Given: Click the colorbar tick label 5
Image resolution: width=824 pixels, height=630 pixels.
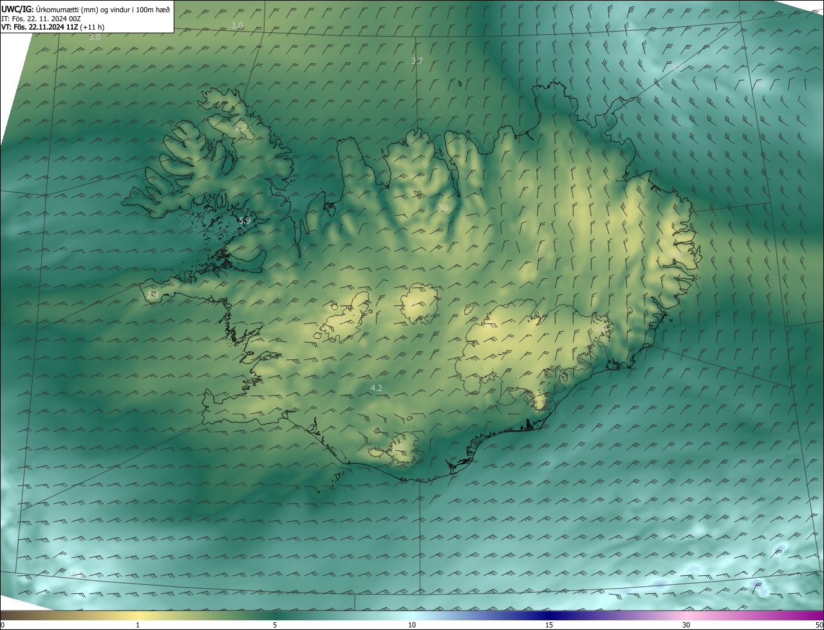Looking at the screenshot, I should 275,625.
